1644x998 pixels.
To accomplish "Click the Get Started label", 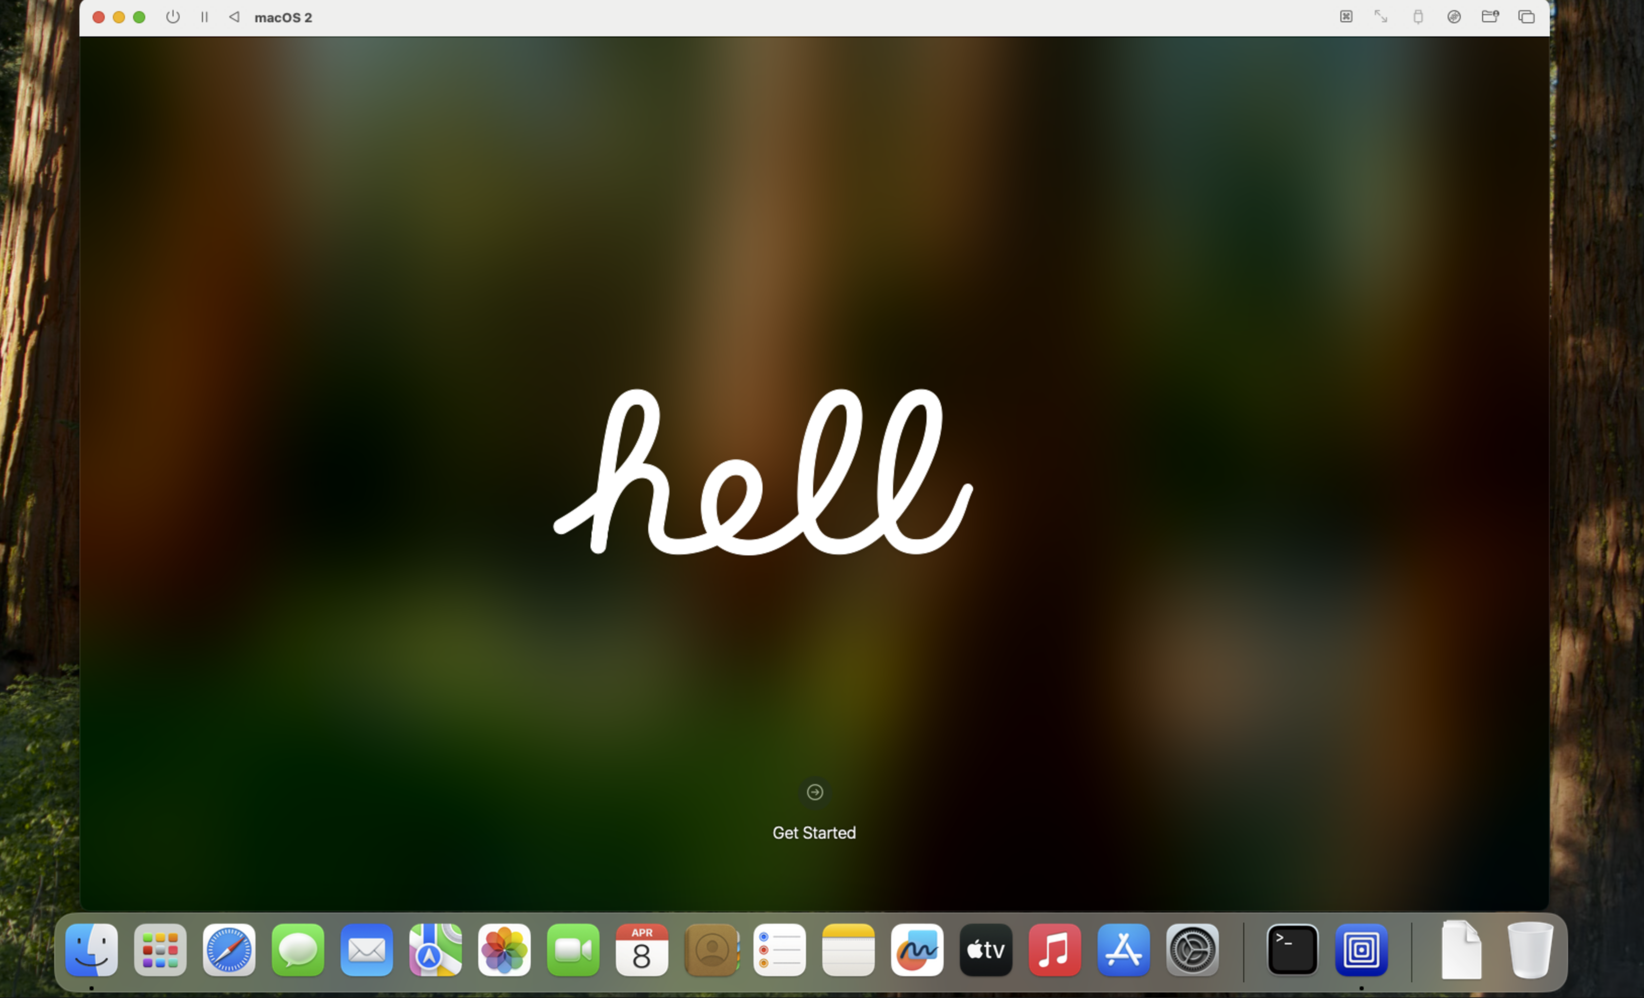I will click(814, 833).
